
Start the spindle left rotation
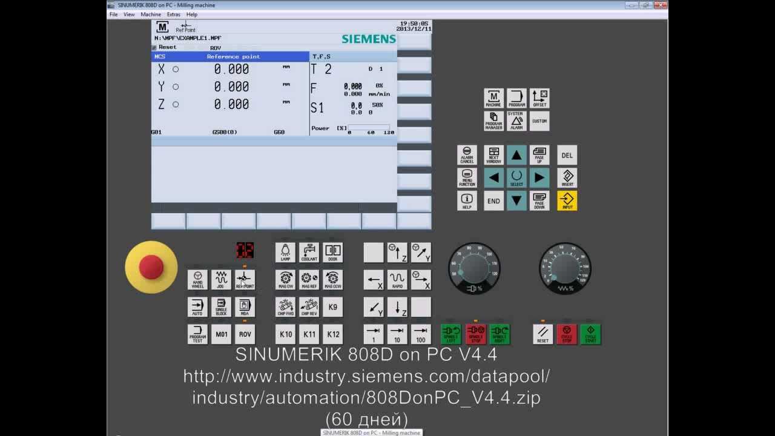coord(451,334)
